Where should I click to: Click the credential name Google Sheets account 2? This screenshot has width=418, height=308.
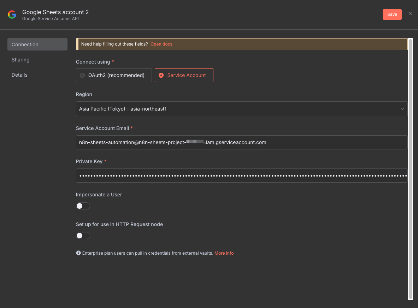click(55, 12)
